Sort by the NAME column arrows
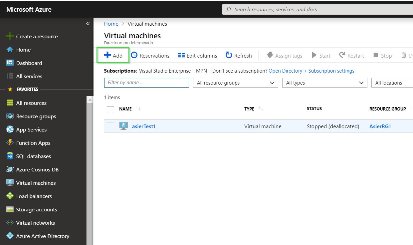The image size is (413, 245). (x=138, y=109)
